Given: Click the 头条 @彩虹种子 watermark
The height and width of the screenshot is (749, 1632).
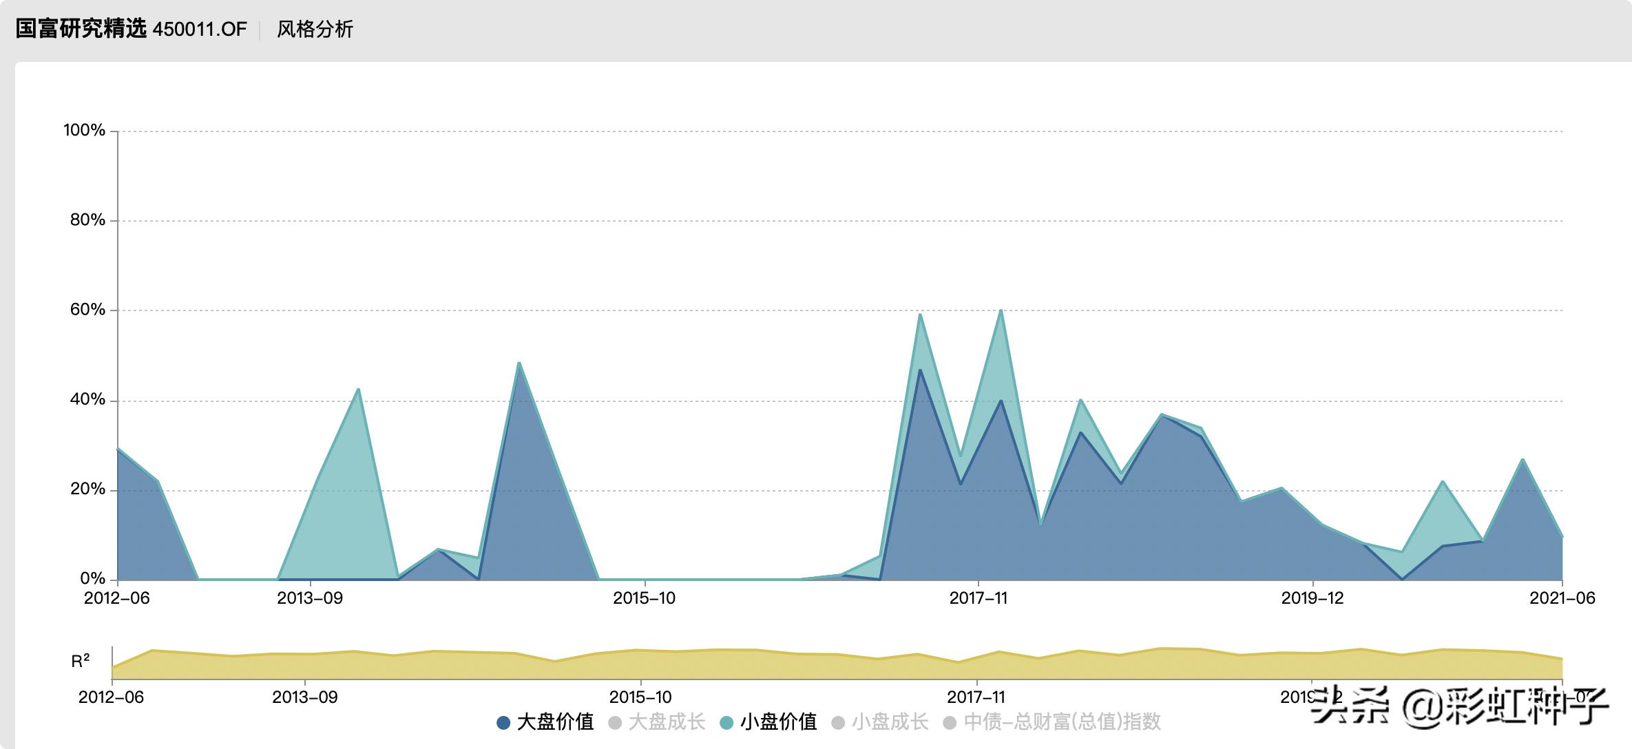Looking at the screenshot, I should (x=1460, y=707).
